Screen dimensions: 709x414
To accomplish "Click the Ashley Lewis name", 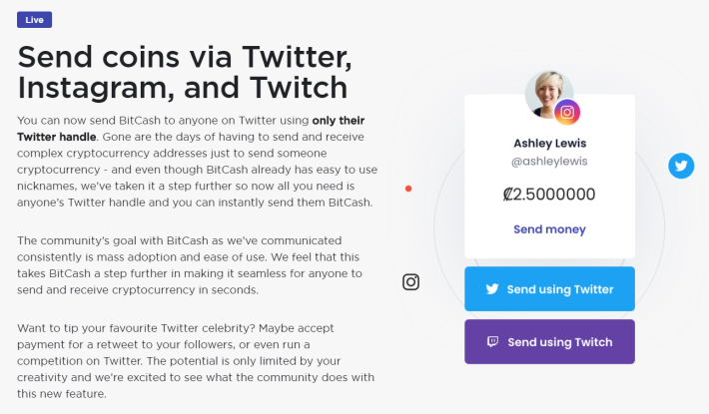I will point(549,143).
